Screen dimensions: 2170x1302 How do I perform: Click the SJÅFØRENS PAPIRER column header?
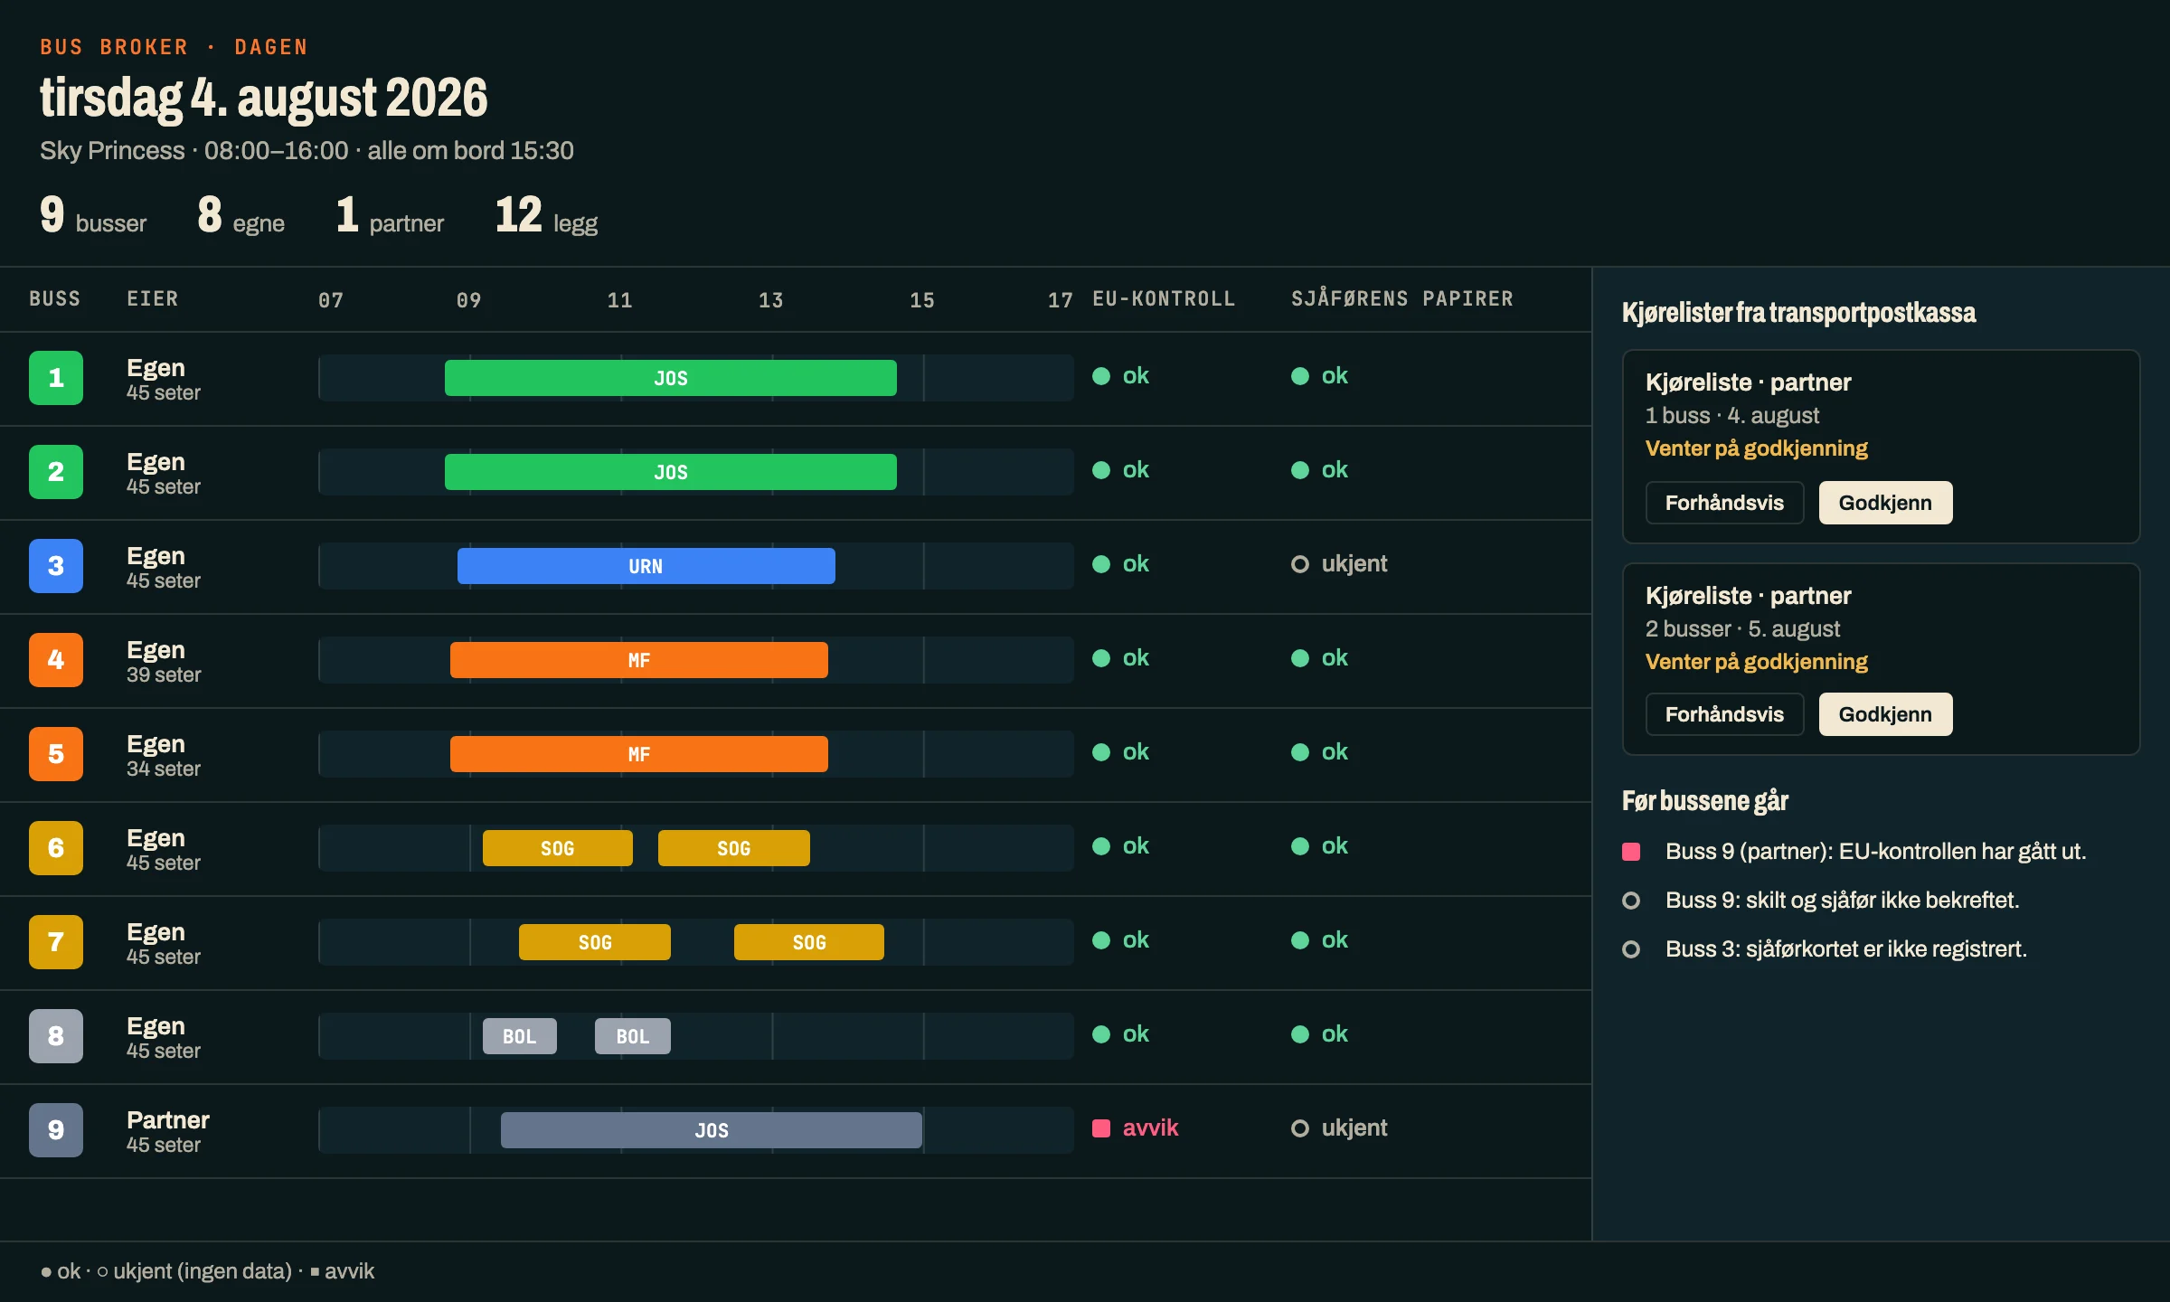pos(1402,298)
